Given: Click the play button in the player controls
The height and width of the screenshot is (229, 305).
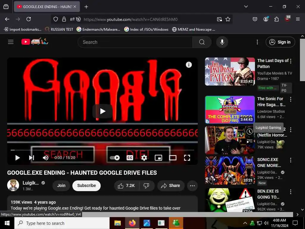Looking at the screenshot, I should [x=18, y=158].
